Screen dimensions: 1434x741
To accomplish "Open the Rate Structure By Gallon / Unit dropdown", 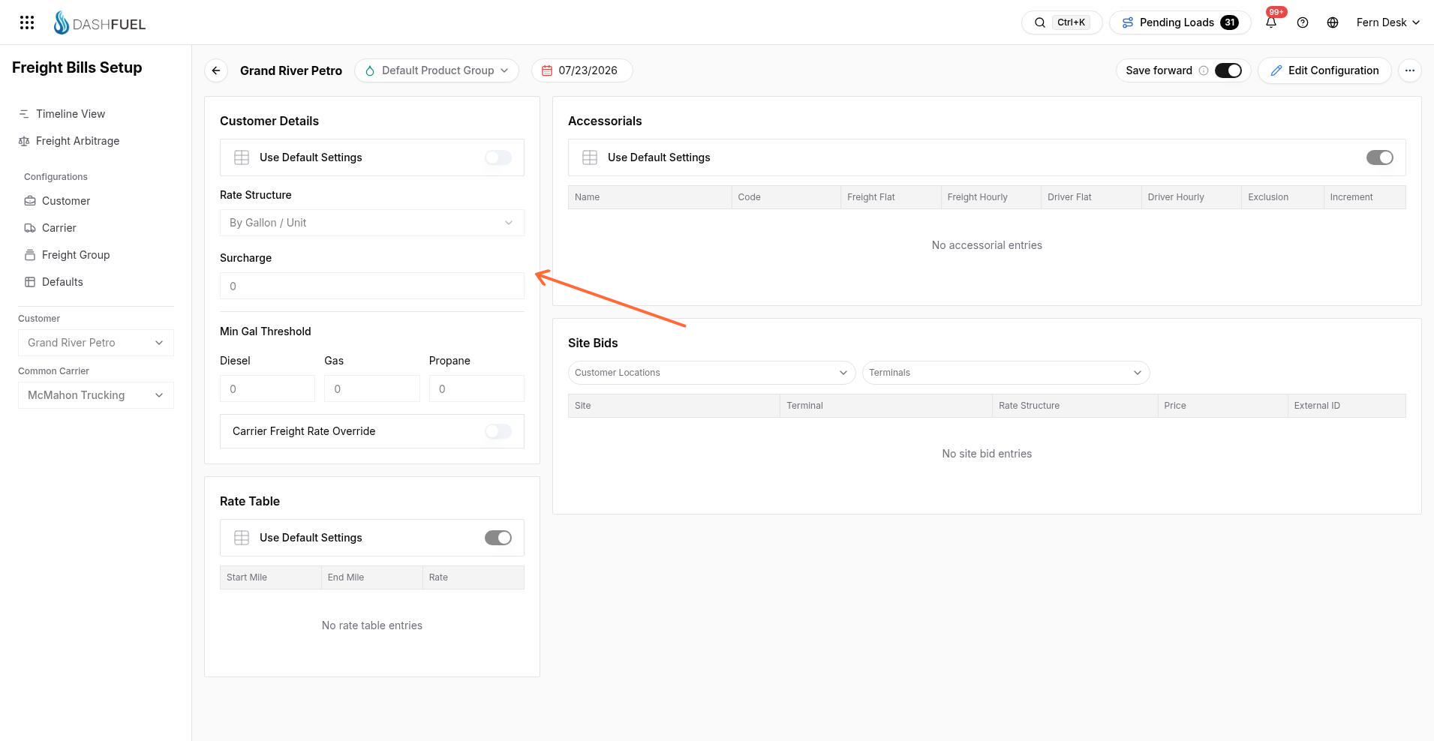I will 372,223.
